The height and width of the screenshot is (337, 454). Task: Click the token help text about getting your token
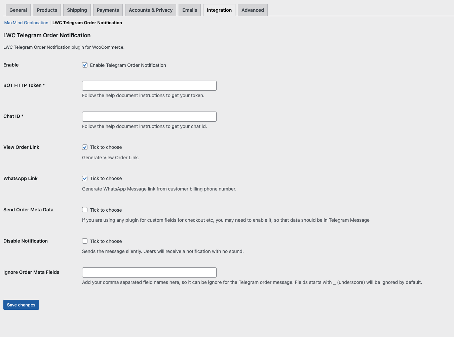(x=143, y=95)
